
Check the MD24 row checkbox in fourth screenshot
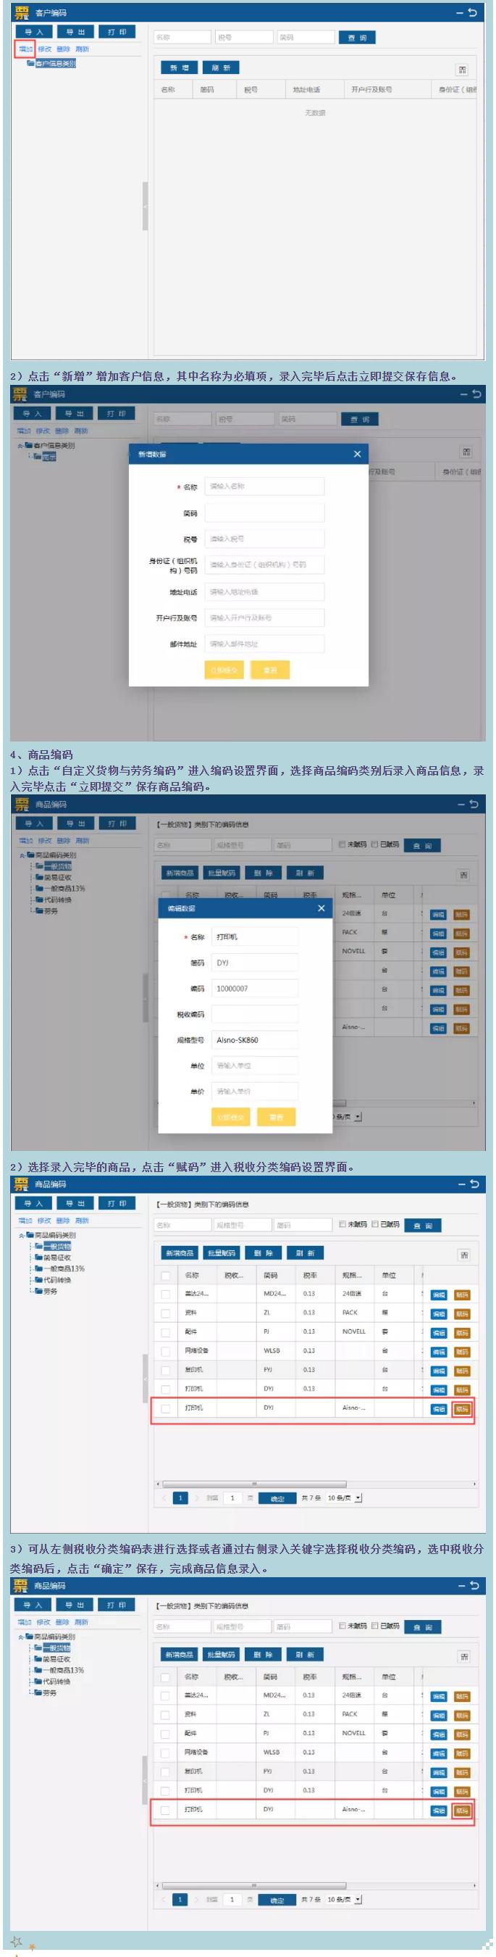[x=165, y=1294]
